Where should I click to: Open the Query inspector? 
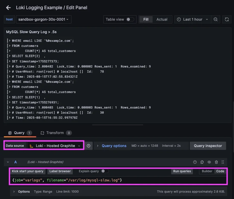coord(208,146)
